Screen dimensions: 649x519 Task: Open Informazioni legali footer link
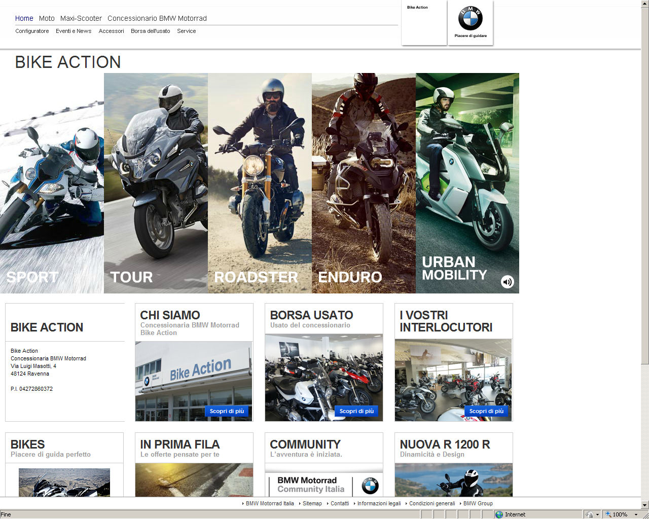click(379, 503)
